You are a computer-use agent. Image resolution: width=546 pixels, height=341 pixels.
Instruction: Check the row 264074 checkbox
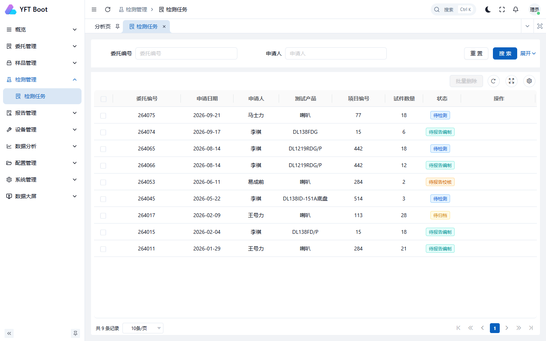pyautogui.click(x=103, y=132)
